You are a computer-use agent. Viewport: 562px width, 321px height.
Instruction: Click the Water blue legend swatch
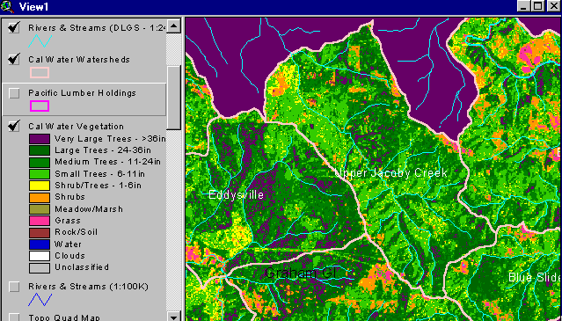point(40,244)
